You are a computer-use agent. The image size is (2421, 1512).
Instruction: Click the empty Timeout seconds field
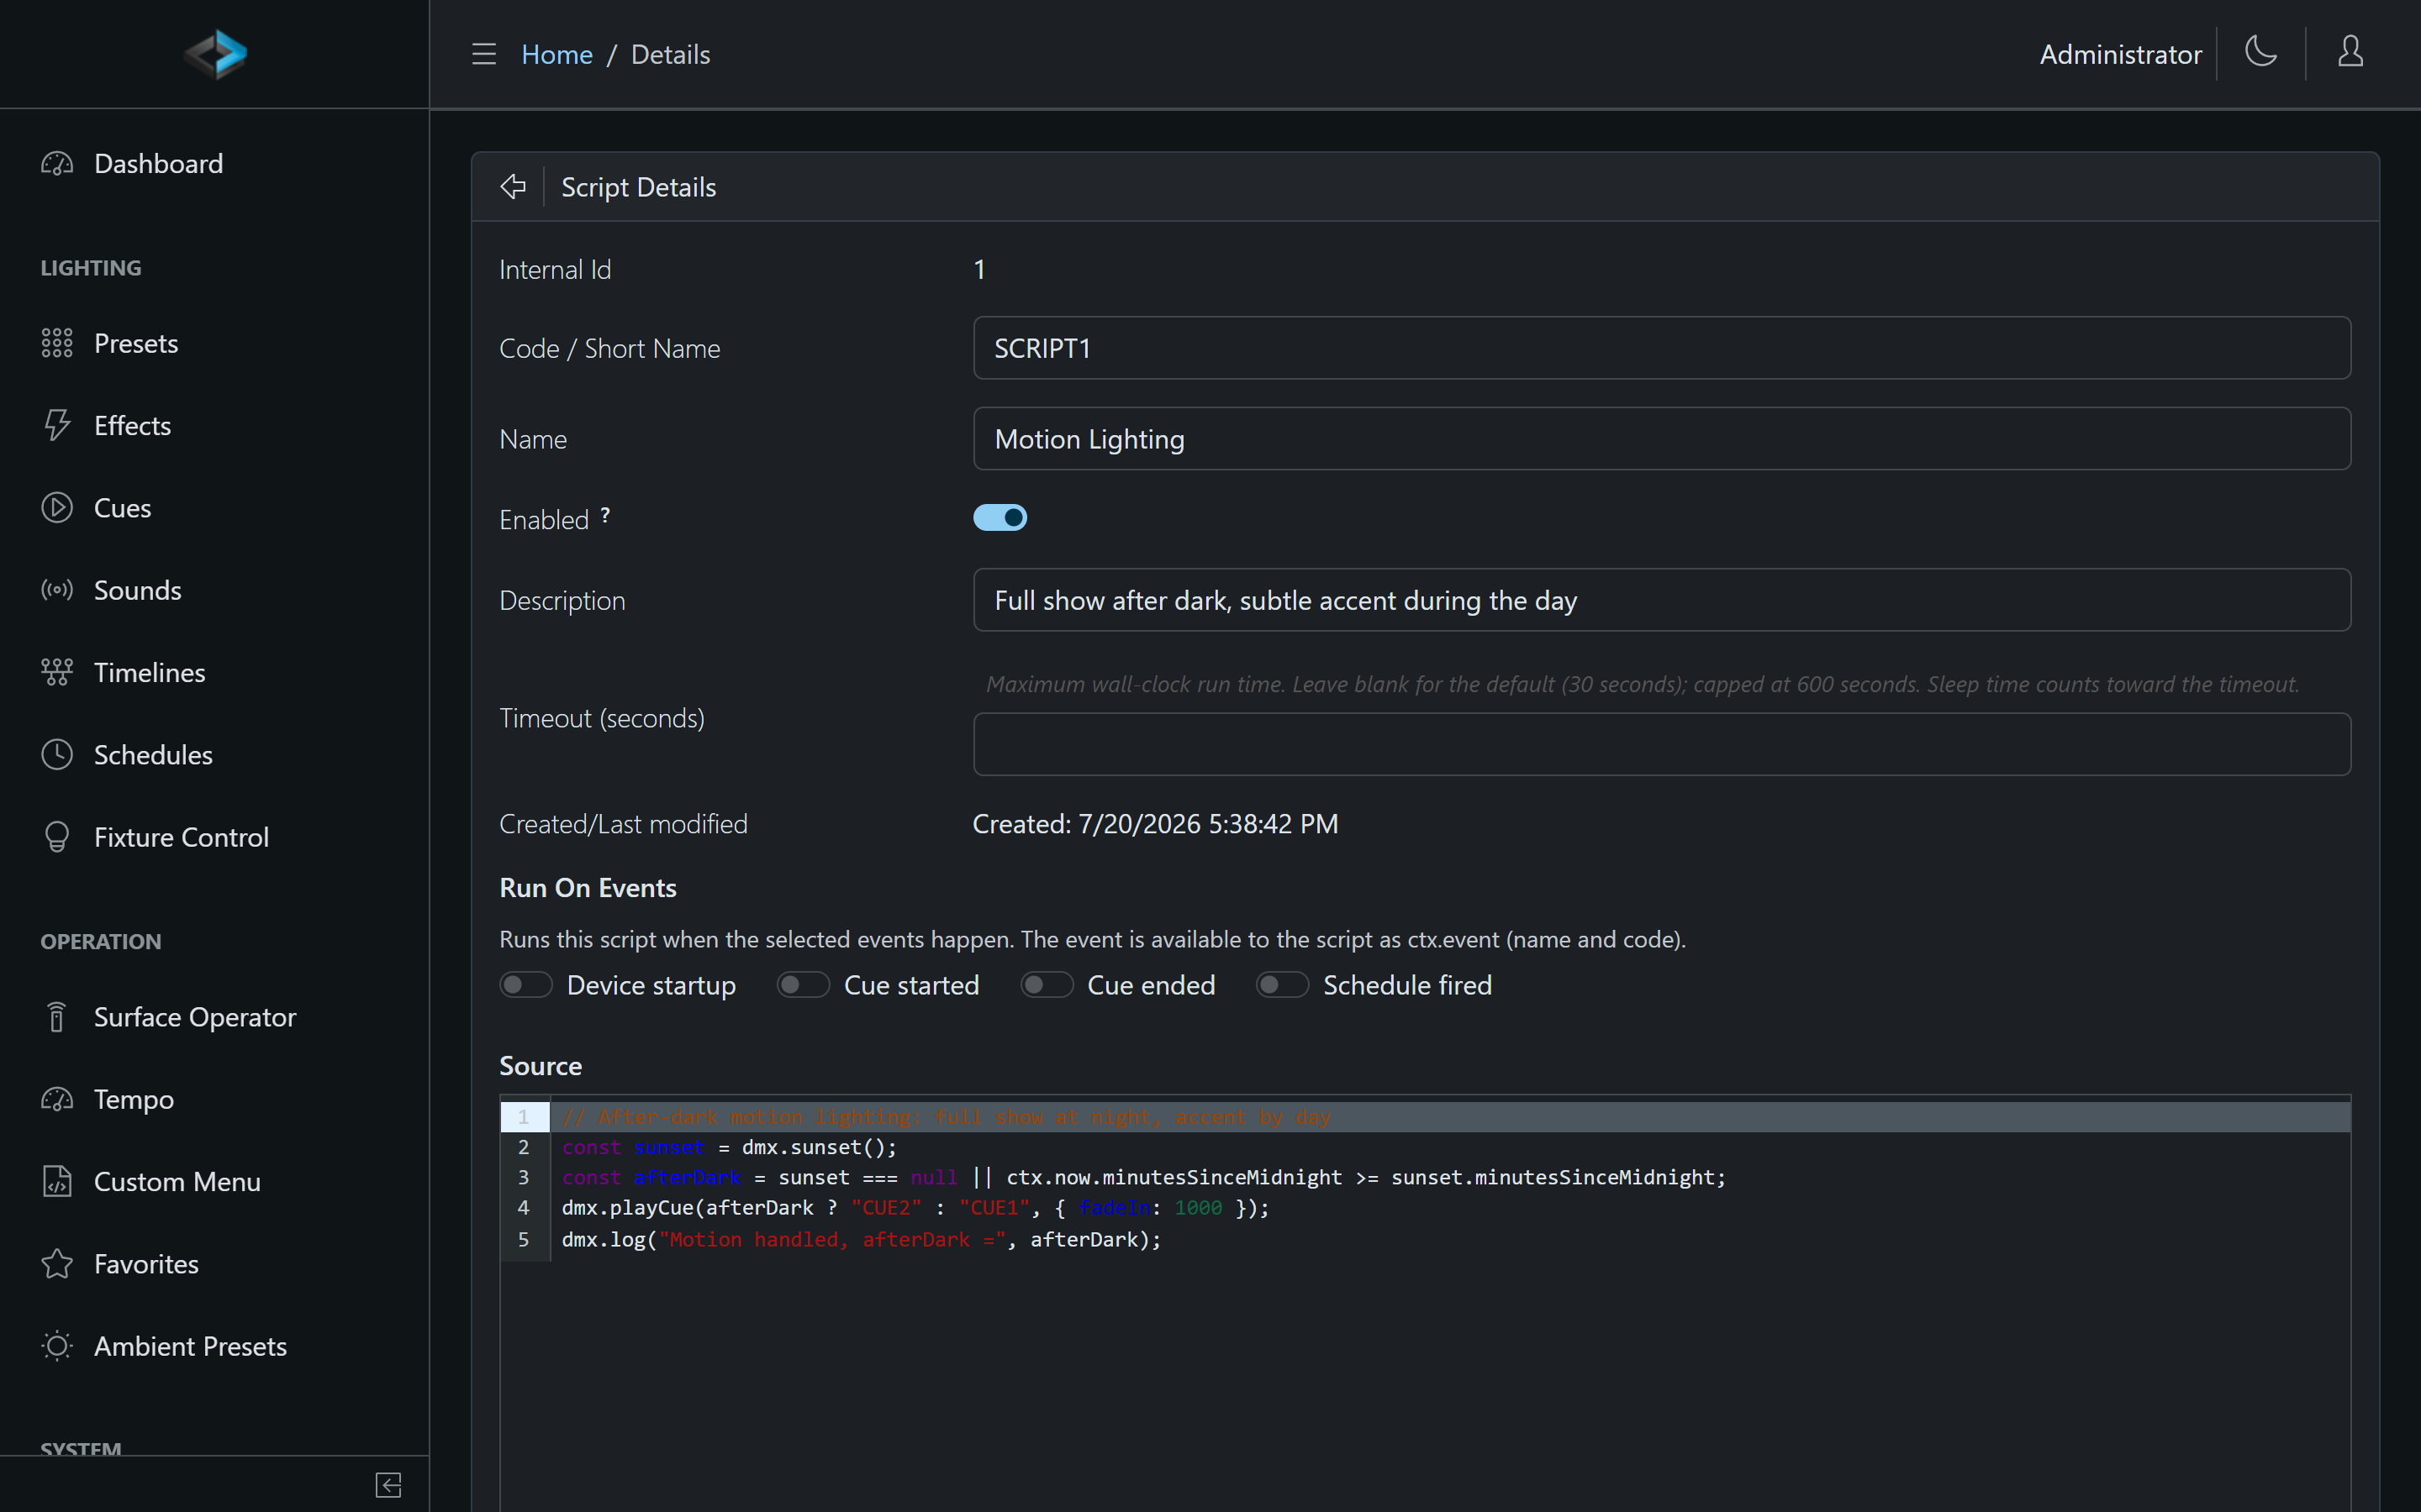(1662, 744)
